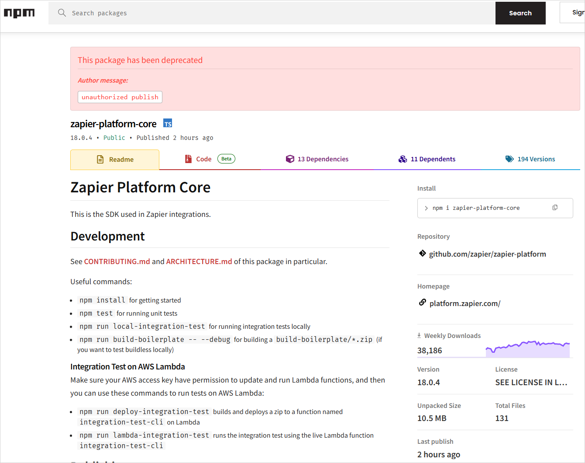Click the download icon next to Weekly Downloads
The image size is (585, 463).
tap(419, 335)
